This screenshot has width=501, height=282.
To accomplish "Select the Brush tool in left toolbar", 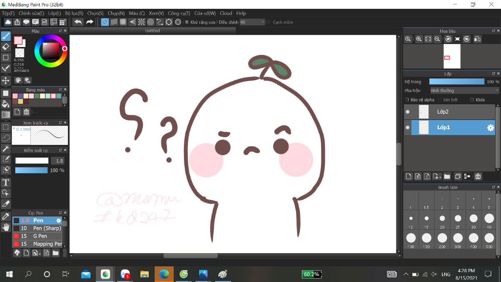I will (6, 36).
